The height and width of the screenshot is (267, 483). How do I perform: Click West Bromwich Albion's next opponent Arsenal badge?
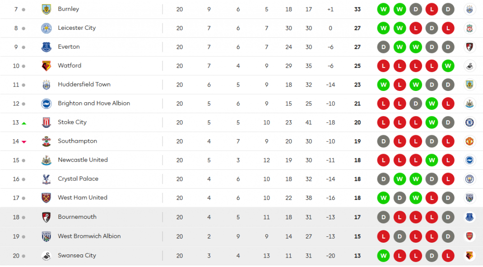coord(469,236)
